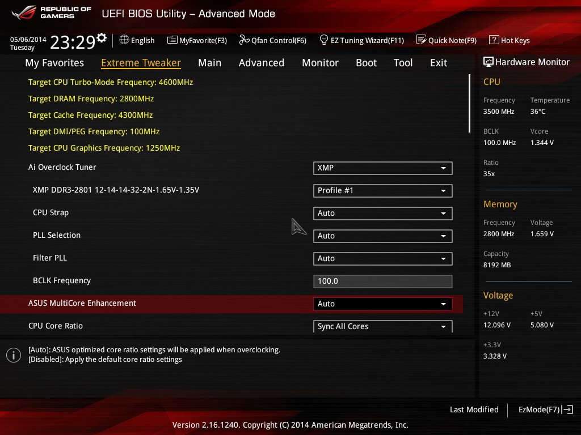Image resolution: width=581 pixels, height=435 pixels.
Task: Click the CPU Ratio 35x value
Action: click(489, 173)
